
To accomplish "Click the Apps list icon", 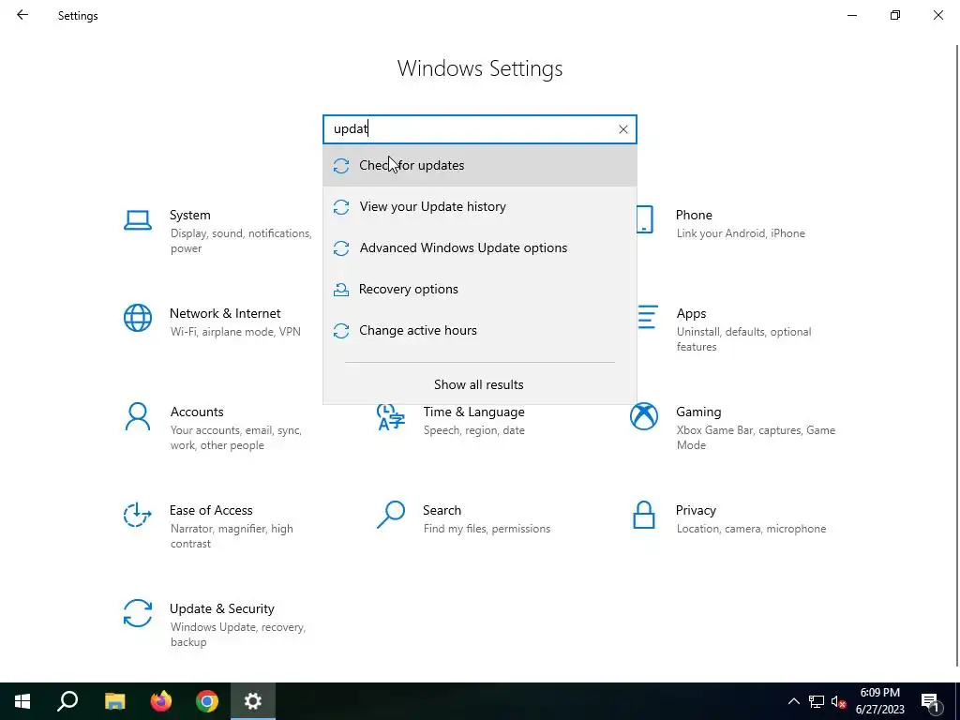I will pyautogui.click(x=647, y=318).
